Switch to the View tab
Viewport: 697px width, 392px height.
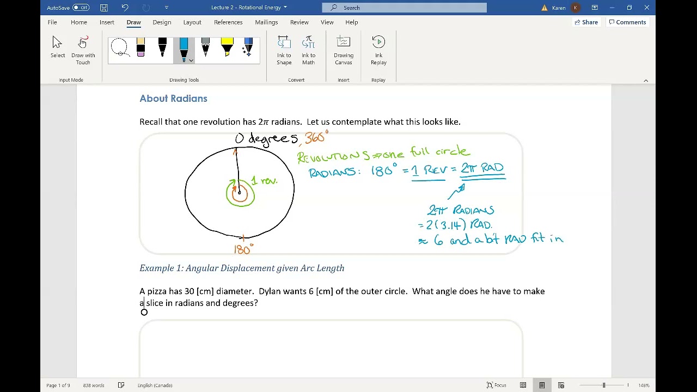pyautogui.click(x=327, y=22)
